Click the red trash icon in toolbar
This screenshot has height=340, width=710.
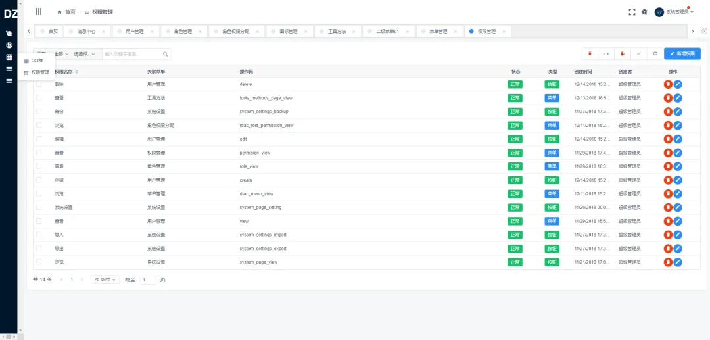point(590,53)
